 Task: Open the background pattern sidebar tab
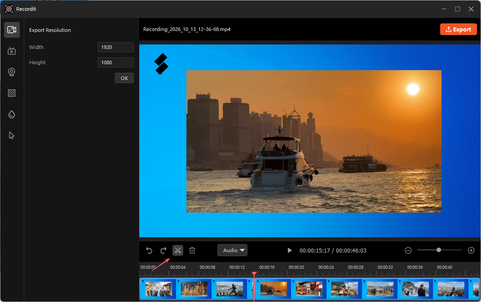coord(12,93)
